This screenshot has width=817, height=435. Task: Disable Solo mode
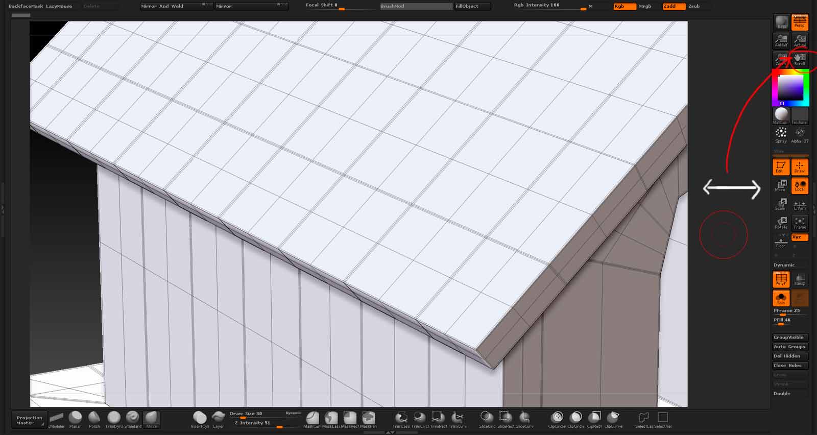point(781,298)
